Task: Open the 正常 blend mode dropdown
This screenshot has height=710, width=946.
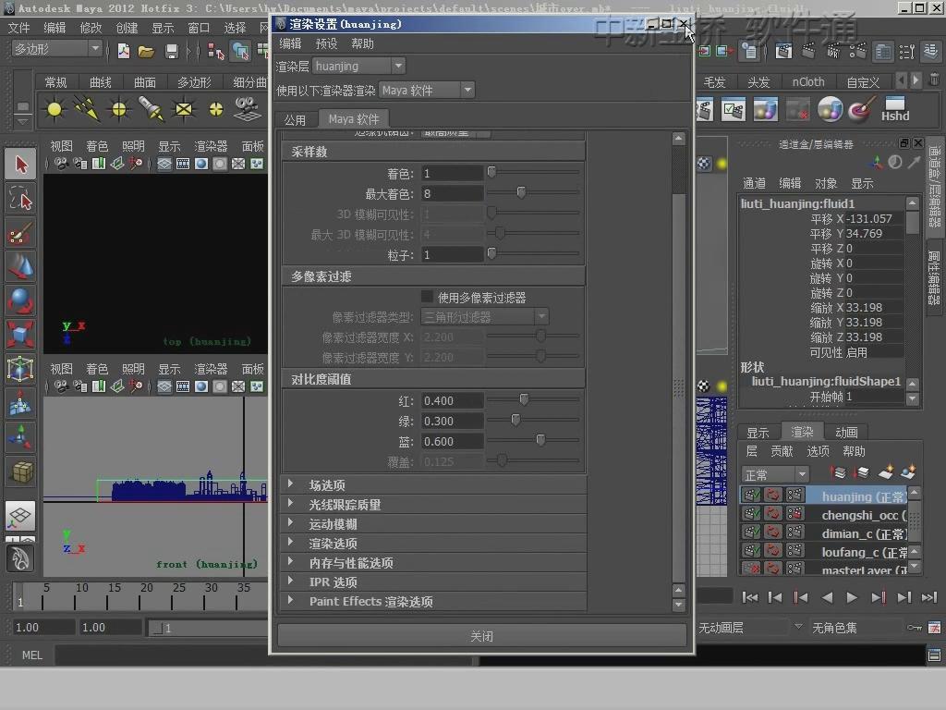Action: pos(775,474)
